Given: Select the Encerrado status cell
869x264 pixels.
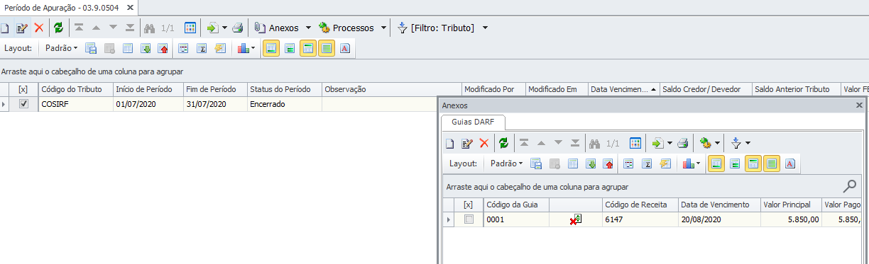Looking at the screenshot, I should 284,104.
